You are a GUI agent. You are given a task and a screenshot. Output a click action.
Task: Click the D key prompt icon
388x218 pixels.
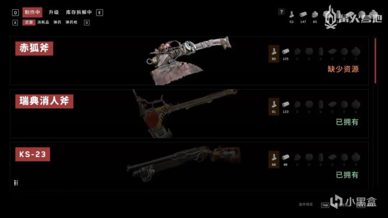[87, 23]
